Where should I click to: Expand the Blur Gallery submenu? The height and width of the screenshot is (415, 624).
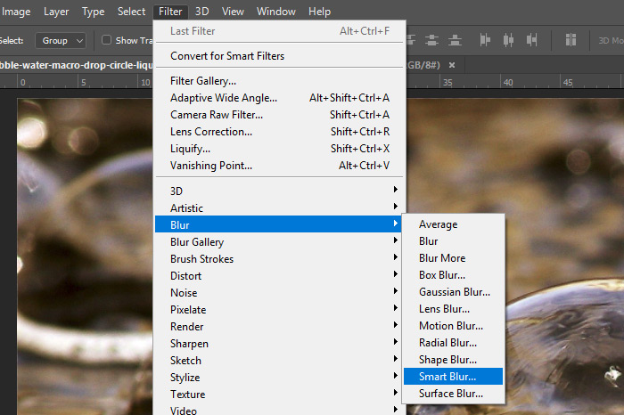(279, 241)
